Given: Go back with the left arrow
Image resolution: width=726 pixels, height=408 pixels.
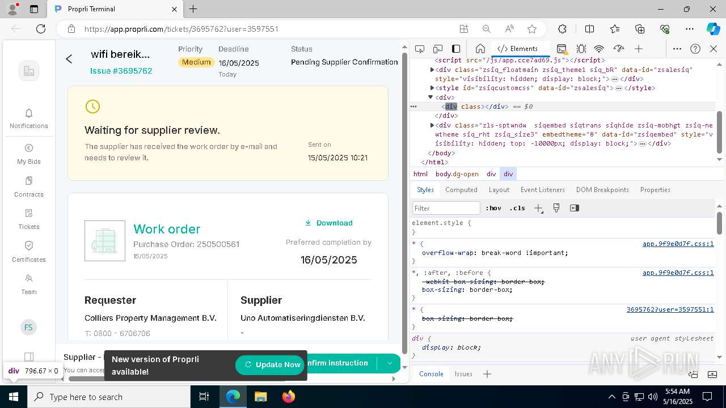Looking at the screenshot, I should [x=69, y=59].
